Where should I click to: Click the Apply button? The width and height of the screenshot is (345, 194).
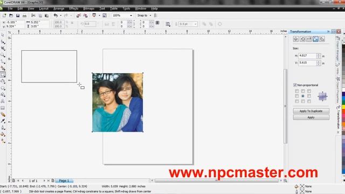(x=311, y=117)
